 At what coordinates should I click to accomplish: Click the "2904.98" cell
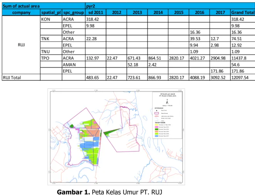click(x=220, y=58)
